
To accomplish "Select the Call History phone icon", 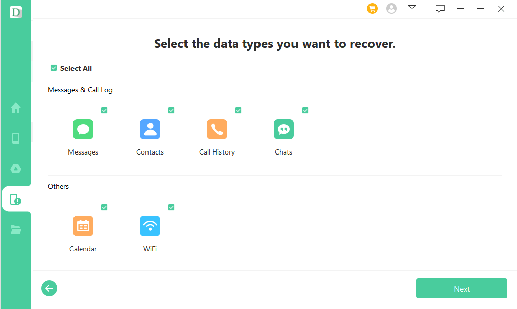I will click(217, 129).
